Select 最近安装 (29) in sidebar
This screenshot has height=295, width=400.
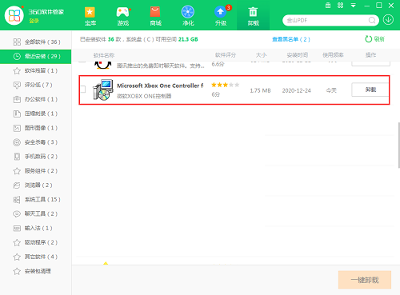click(36, 56)
